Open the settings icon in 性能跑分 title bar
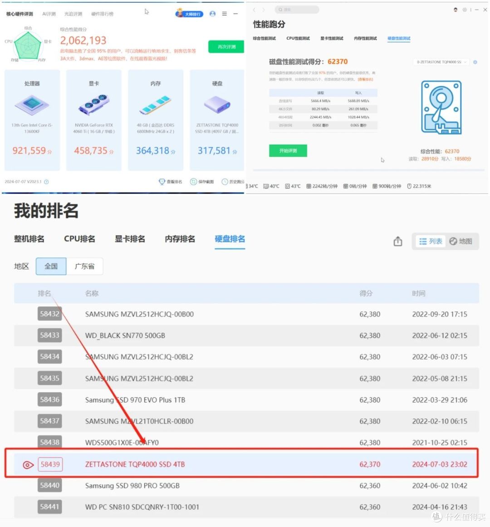490x527 pixels. click(465, 10)
